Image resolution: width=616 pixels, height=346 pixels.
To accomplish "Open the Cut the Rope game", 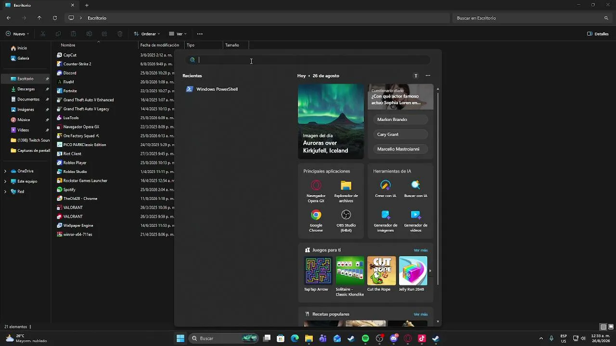I will [382, 274].
